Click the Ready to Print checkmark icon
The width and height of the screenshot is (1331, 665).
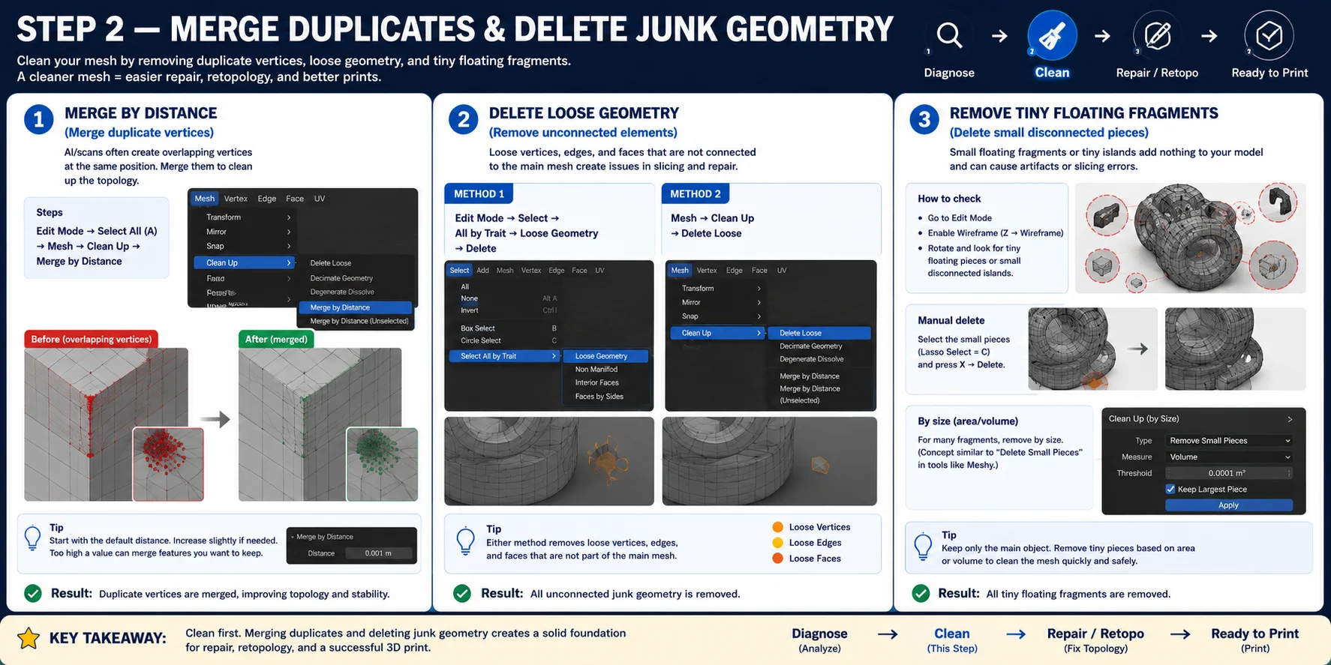[1269, 35]
